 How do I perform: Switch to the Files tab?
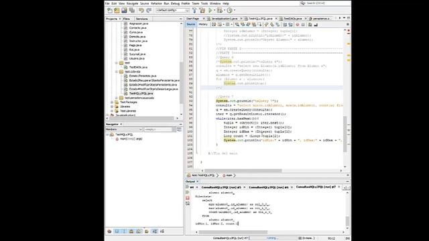coord(127,19)
